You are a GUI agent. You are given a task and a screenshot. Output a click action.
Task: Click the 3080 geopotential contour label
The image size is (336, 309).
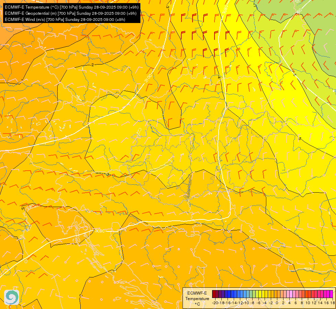click(x=225, y=10)
